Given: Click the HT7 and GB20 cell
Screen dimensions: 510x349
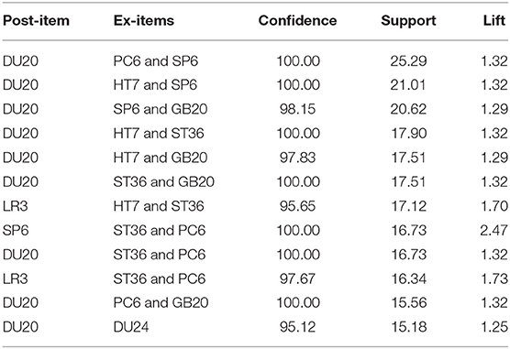Looking at the screenshot, I should click(x=161, y=158).
